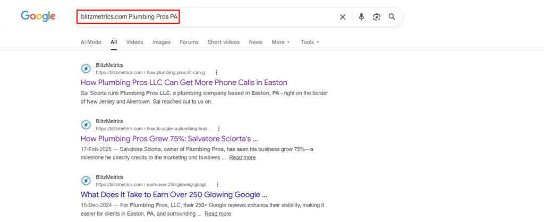Go to the Google logo homepage

pyautogui.click(x=38, y=16)
